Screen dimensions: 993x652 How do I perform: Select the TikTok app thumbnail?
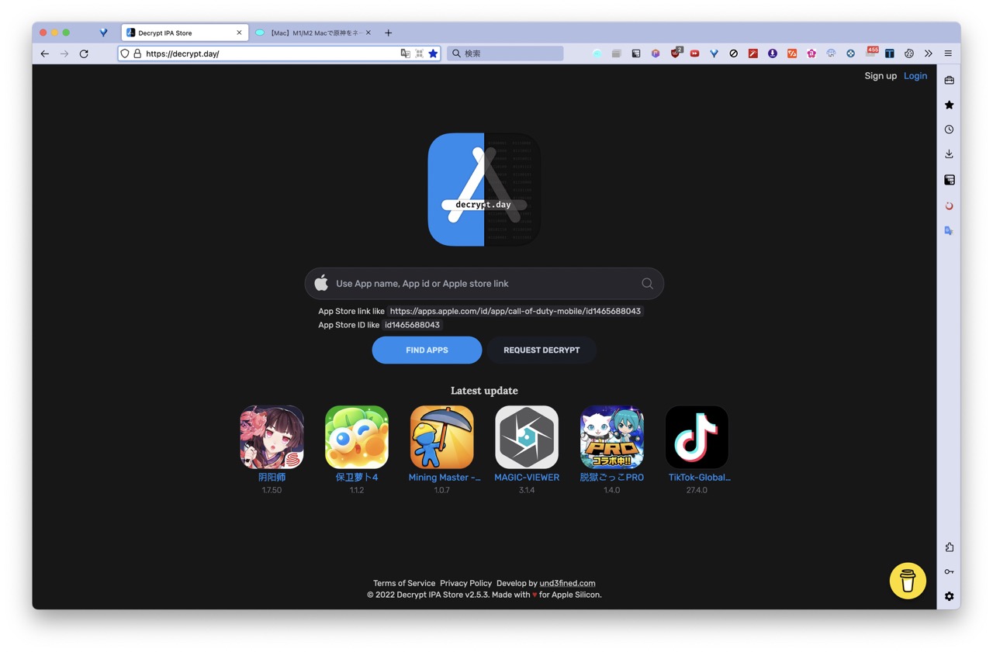click(697, 437)
